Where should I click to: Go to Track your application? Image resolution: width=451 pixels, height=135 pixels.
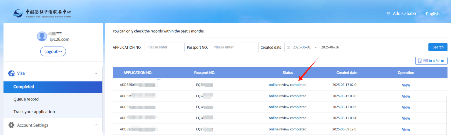click(x=34, y=112)
